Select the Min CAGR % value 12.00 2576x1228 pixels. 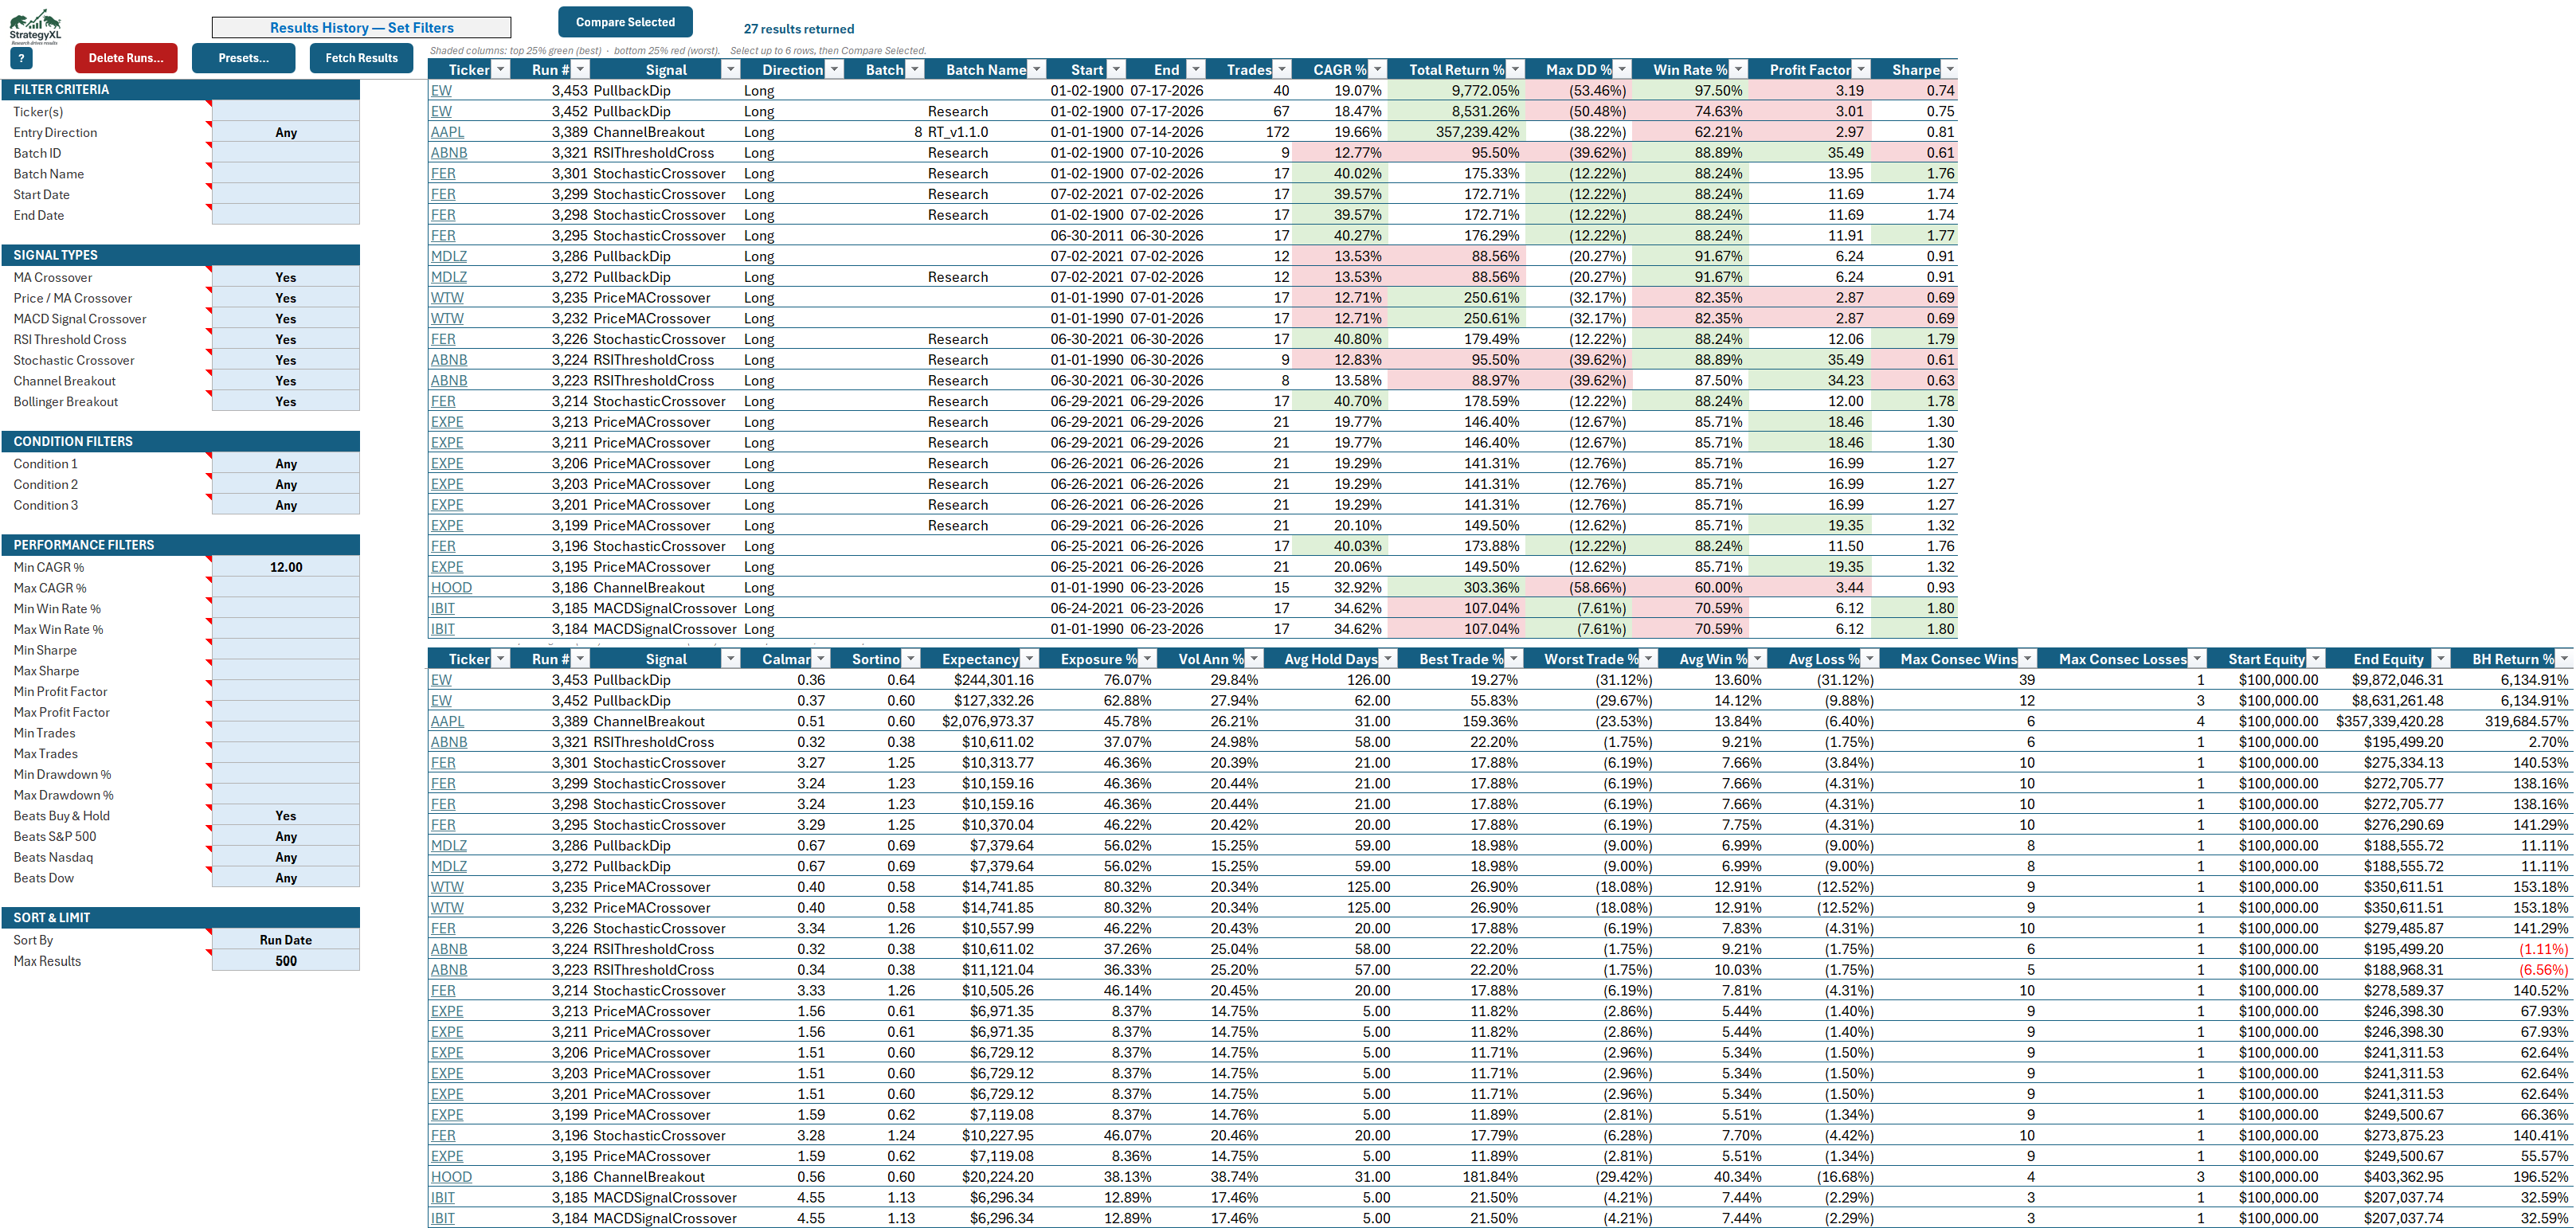pos(285,567)
